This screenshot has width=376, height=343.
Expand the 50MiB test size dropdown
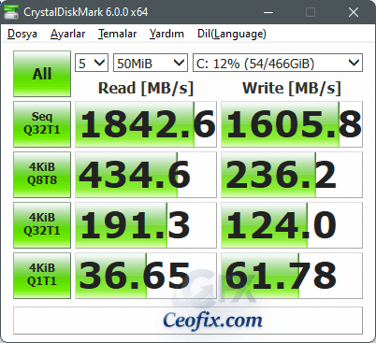[x=151, y=63]
